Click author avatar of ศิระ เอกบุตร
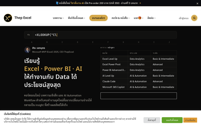 (27, 50)
